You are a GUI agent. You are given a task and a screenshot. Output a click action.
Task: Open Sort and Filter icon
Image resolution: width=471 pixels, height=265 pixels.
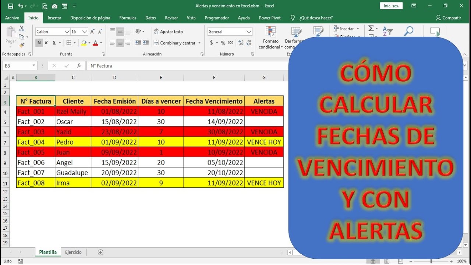[387, 31]
